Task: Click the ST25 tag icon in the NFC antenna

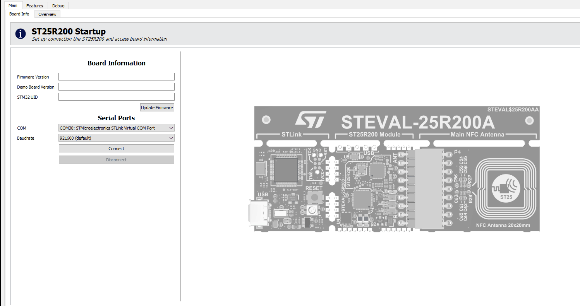Action: (506, 188)
